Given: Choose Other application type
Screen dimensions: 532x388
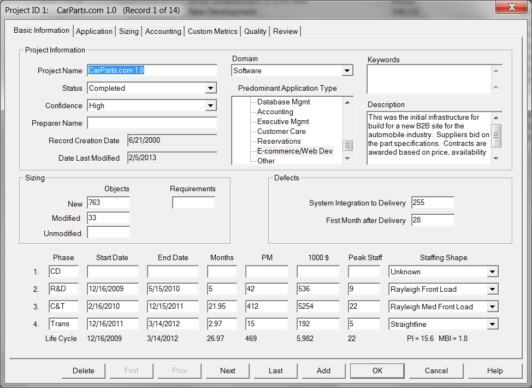Looking at the screenshot, I should coord(266,161).
